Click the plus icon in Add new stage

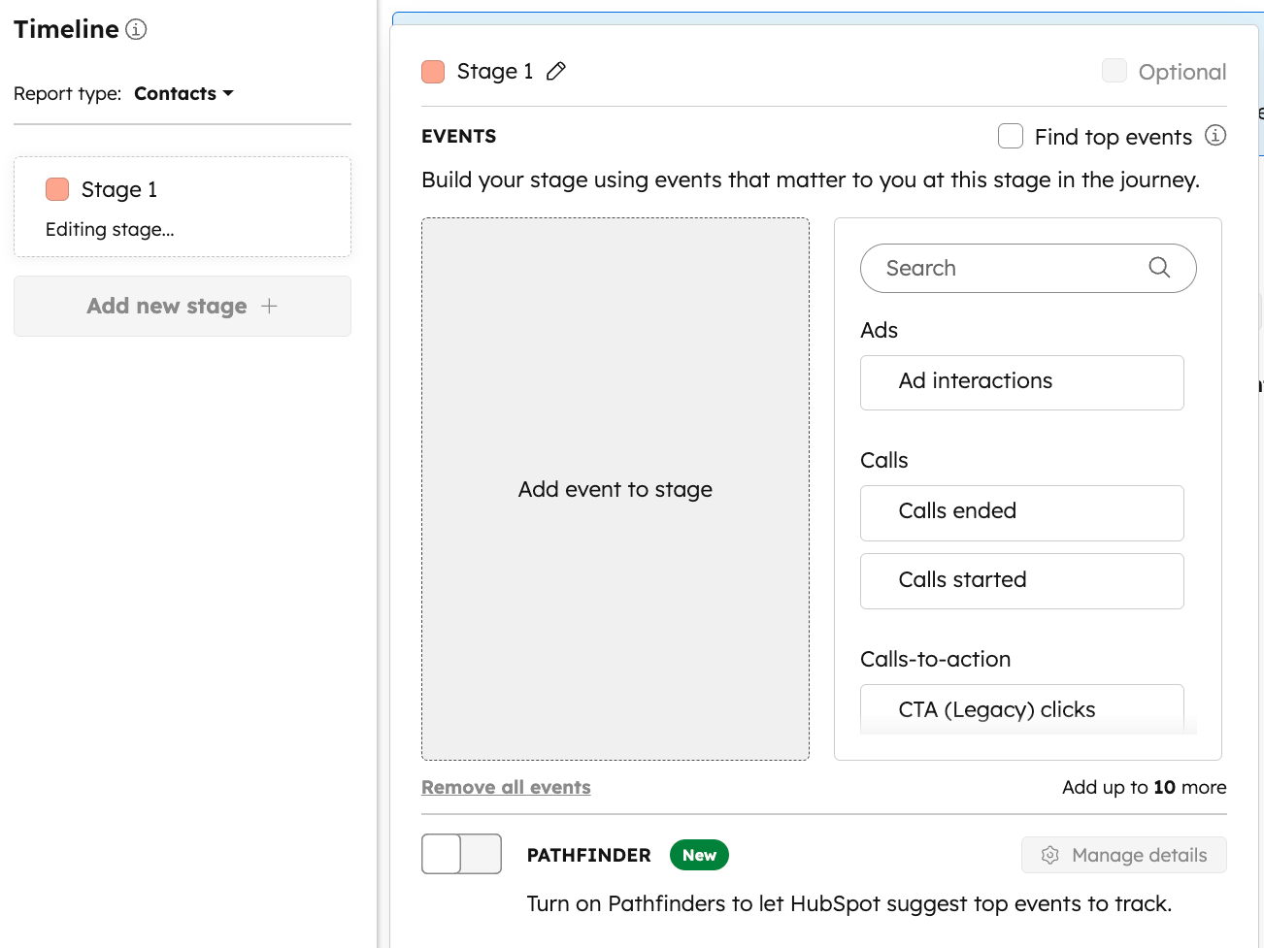click(x=270, y=306)
